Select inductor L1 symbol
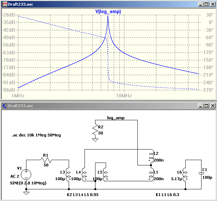Viewport: 217px width, 201px height. pos(151,175)
